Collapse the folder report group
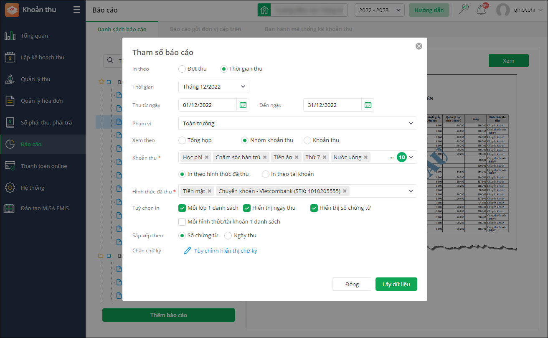This screenshot has width=548, height=338. (109, 256)
